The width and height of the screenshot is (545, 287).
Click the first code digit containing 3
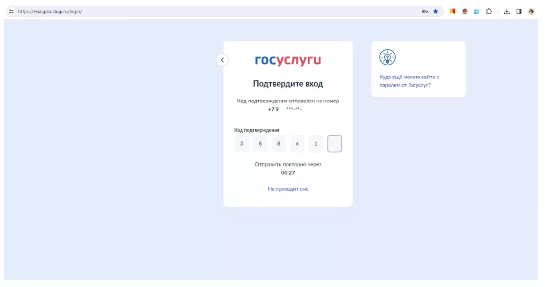pyautogui.click(x=242, y=143)
